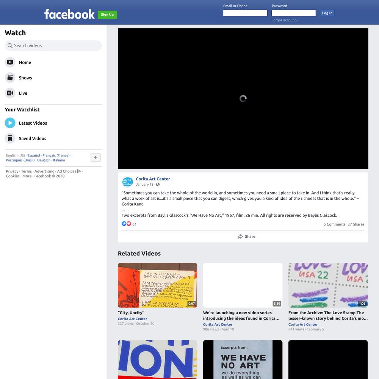Select the Shows clapperboard icon
The image size is (379, 379).
click(10, 78)
